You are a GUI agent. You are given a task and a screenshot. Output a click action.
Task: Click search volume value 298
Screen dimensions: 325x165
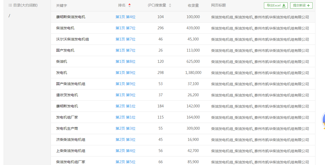(x=161, y=73)
